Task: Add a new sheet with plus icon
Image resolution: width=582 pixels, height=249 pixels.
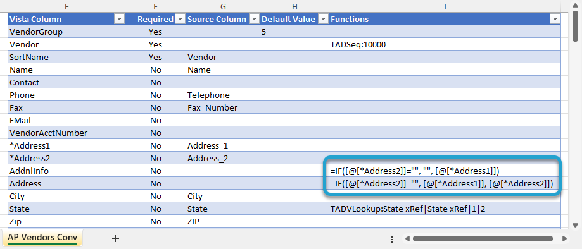Action: [x=115, y=238]
